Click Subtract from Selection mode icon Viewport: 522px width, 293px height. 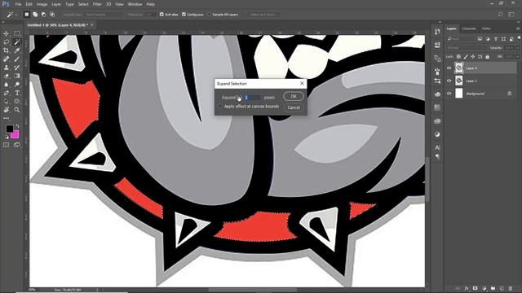click(x=43, y=15)
